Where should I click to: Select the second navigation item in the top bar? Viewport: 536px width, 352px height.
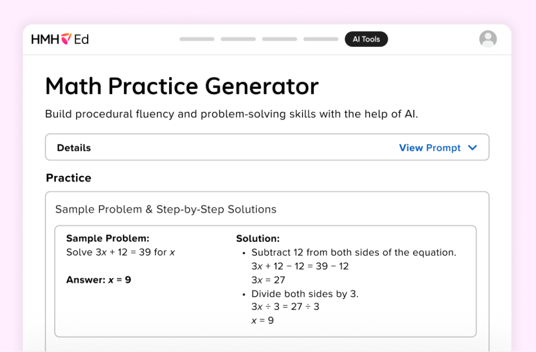coord(238,39)
